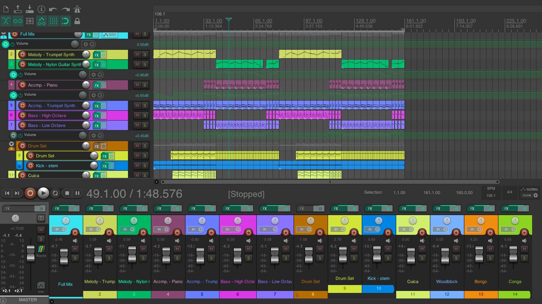The image size is (542, 304).
Task: Toggle the repeat loop button
Action: [55, 193]
